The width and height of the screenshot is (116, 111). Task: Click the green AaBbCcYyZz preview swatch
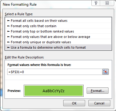(x=54, y=91)
